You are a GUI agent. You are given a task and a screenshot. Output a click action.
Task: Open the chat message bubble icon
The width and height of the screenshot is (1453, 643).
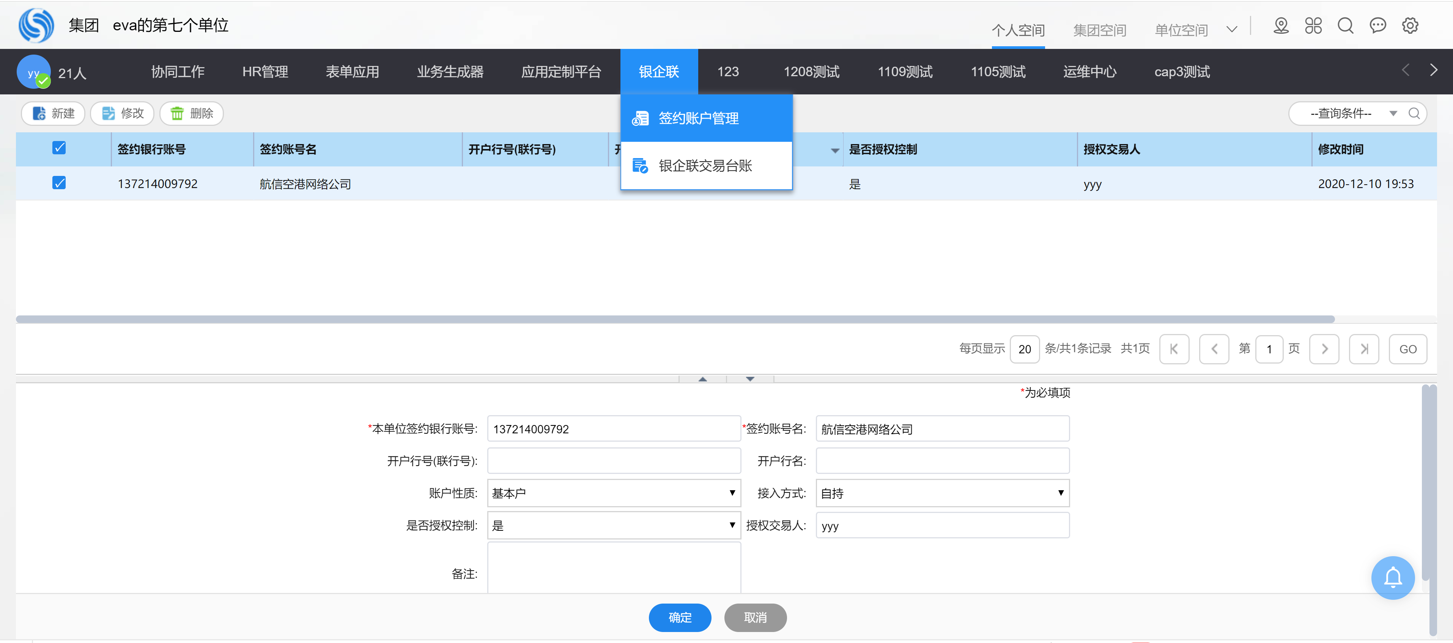point(1377,26)
